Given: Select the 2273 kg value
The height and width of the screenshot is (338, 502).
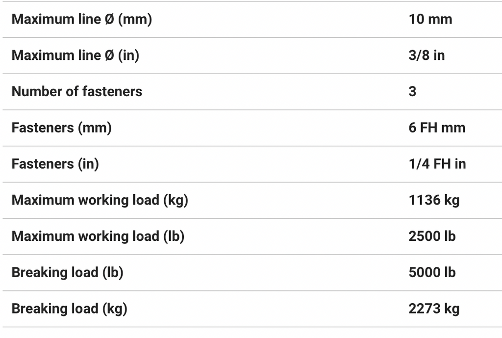Looking at the screenshot, I should [x=434, y=309].
